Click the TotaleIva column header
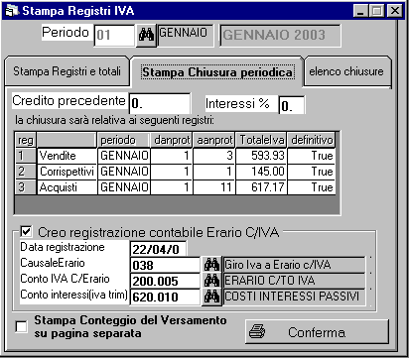The height and width of the screenshot is (358, 409). point(261,140)
